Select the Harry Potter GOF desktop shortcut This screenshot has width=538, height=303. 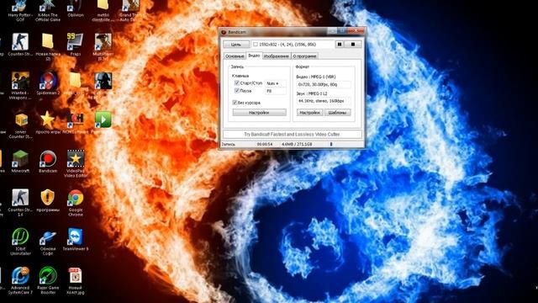coord(20,11)
